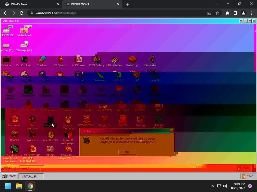Select the VIRTUAL PC taskbar button

tap(31, 176)
